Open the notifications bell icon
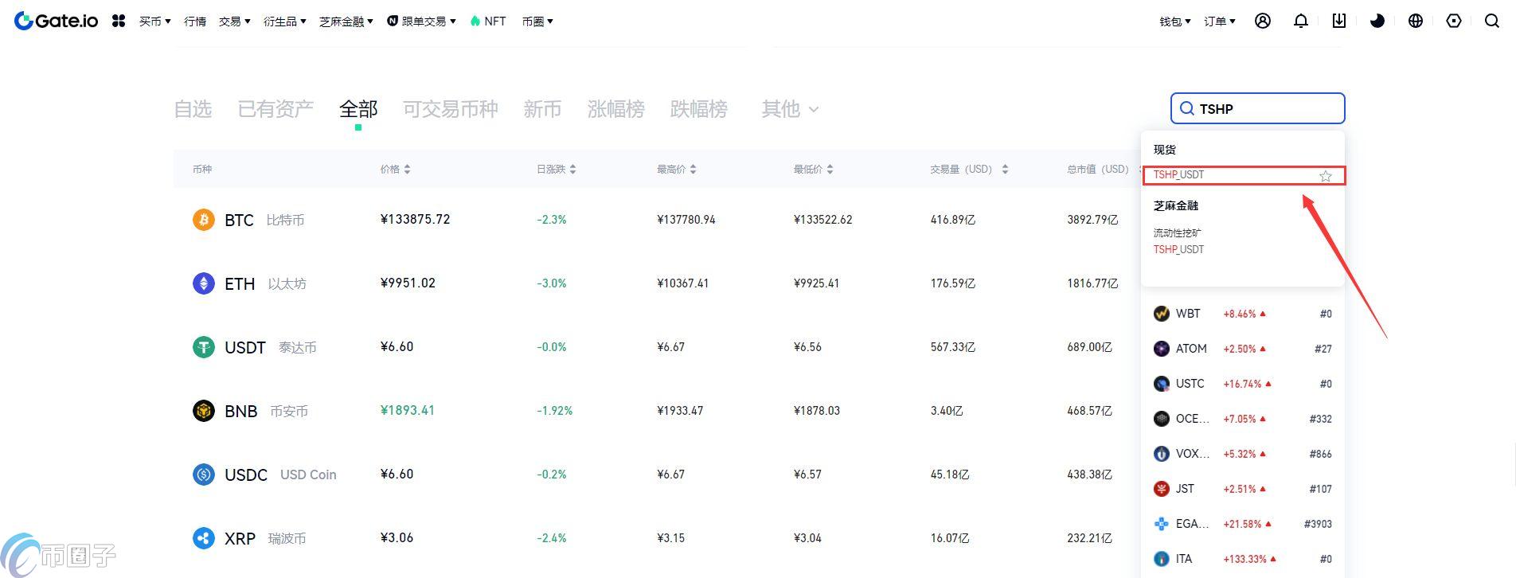This screenshot has width=1516, height=578. pos(1301,21)
